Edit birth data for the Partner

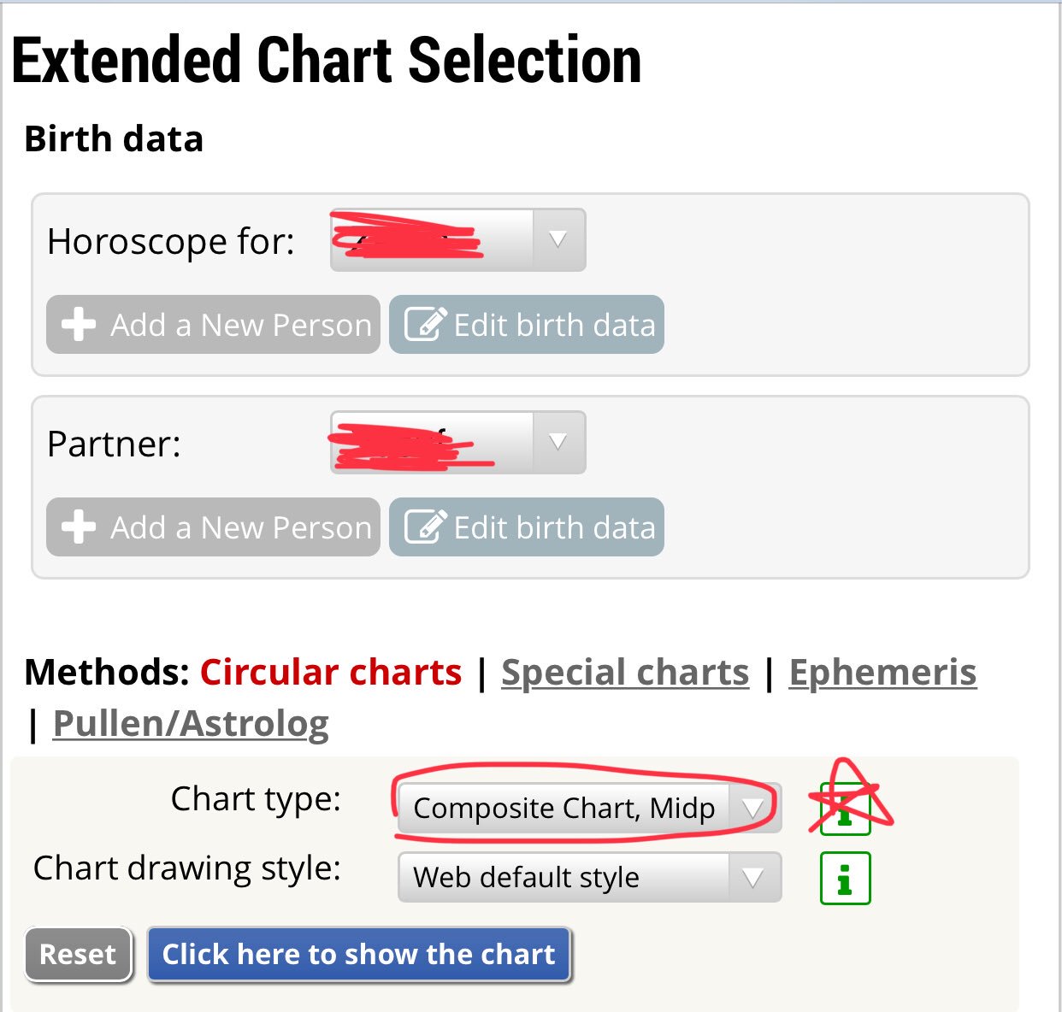[527, 527]
